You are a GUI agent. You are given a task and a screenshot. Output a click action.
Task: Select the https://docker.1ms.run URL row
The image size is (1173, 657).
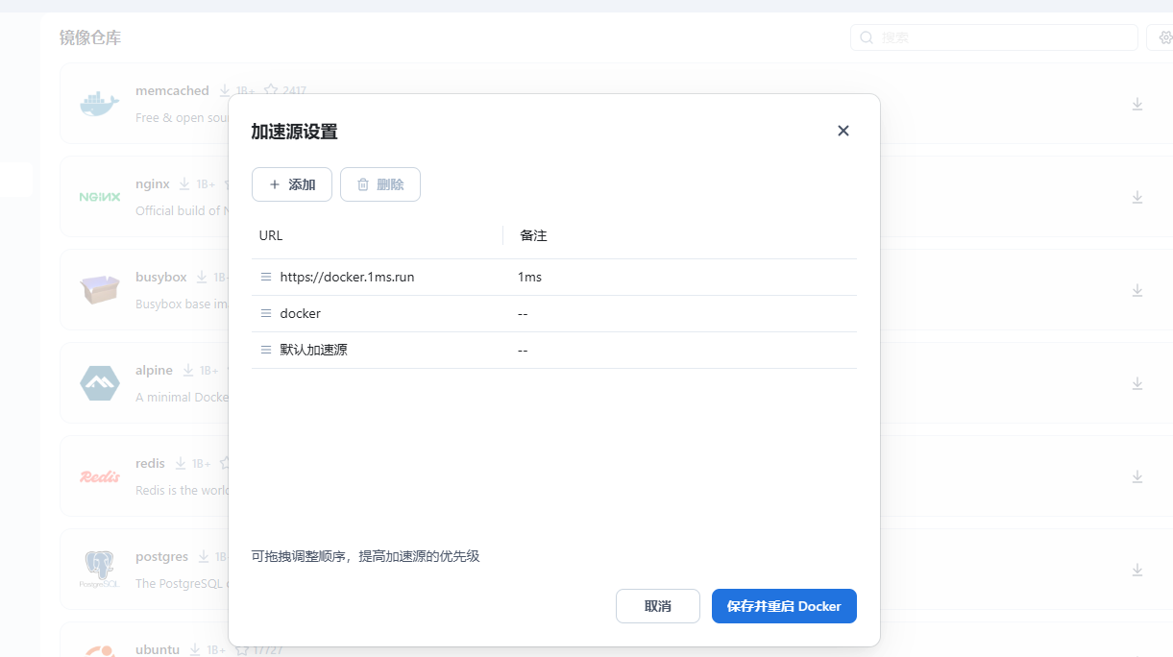347,277
